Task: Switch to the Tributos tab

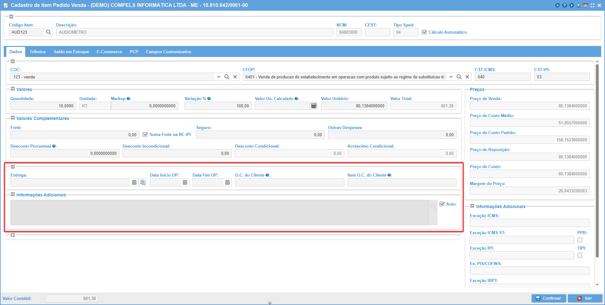Action: [x=38, y=52]
